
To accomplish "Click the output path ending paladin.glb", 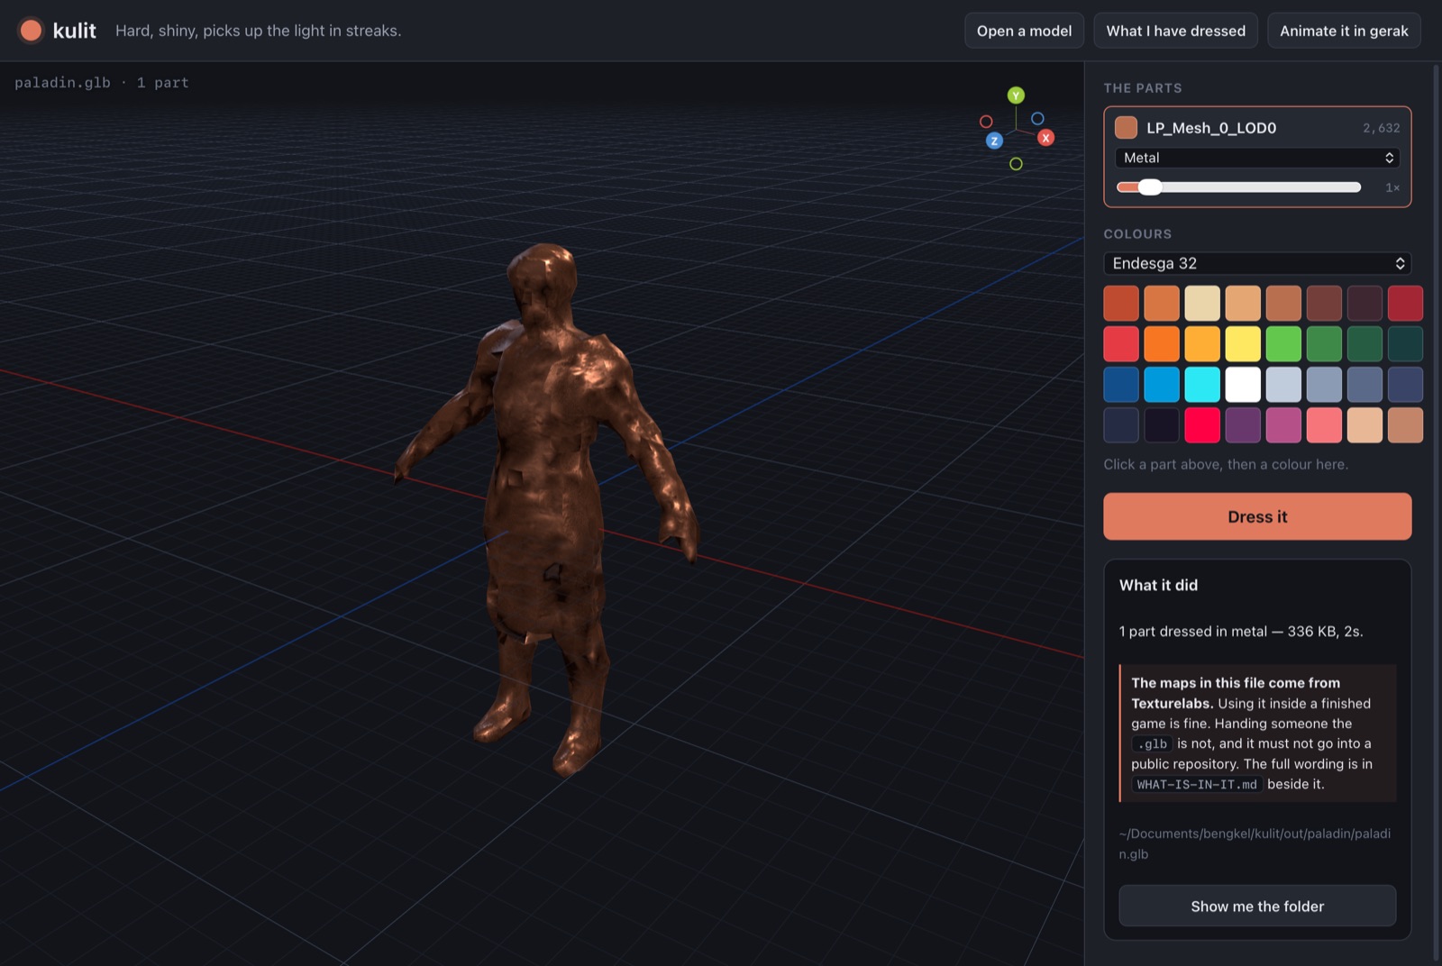I will pos(1255,843).
